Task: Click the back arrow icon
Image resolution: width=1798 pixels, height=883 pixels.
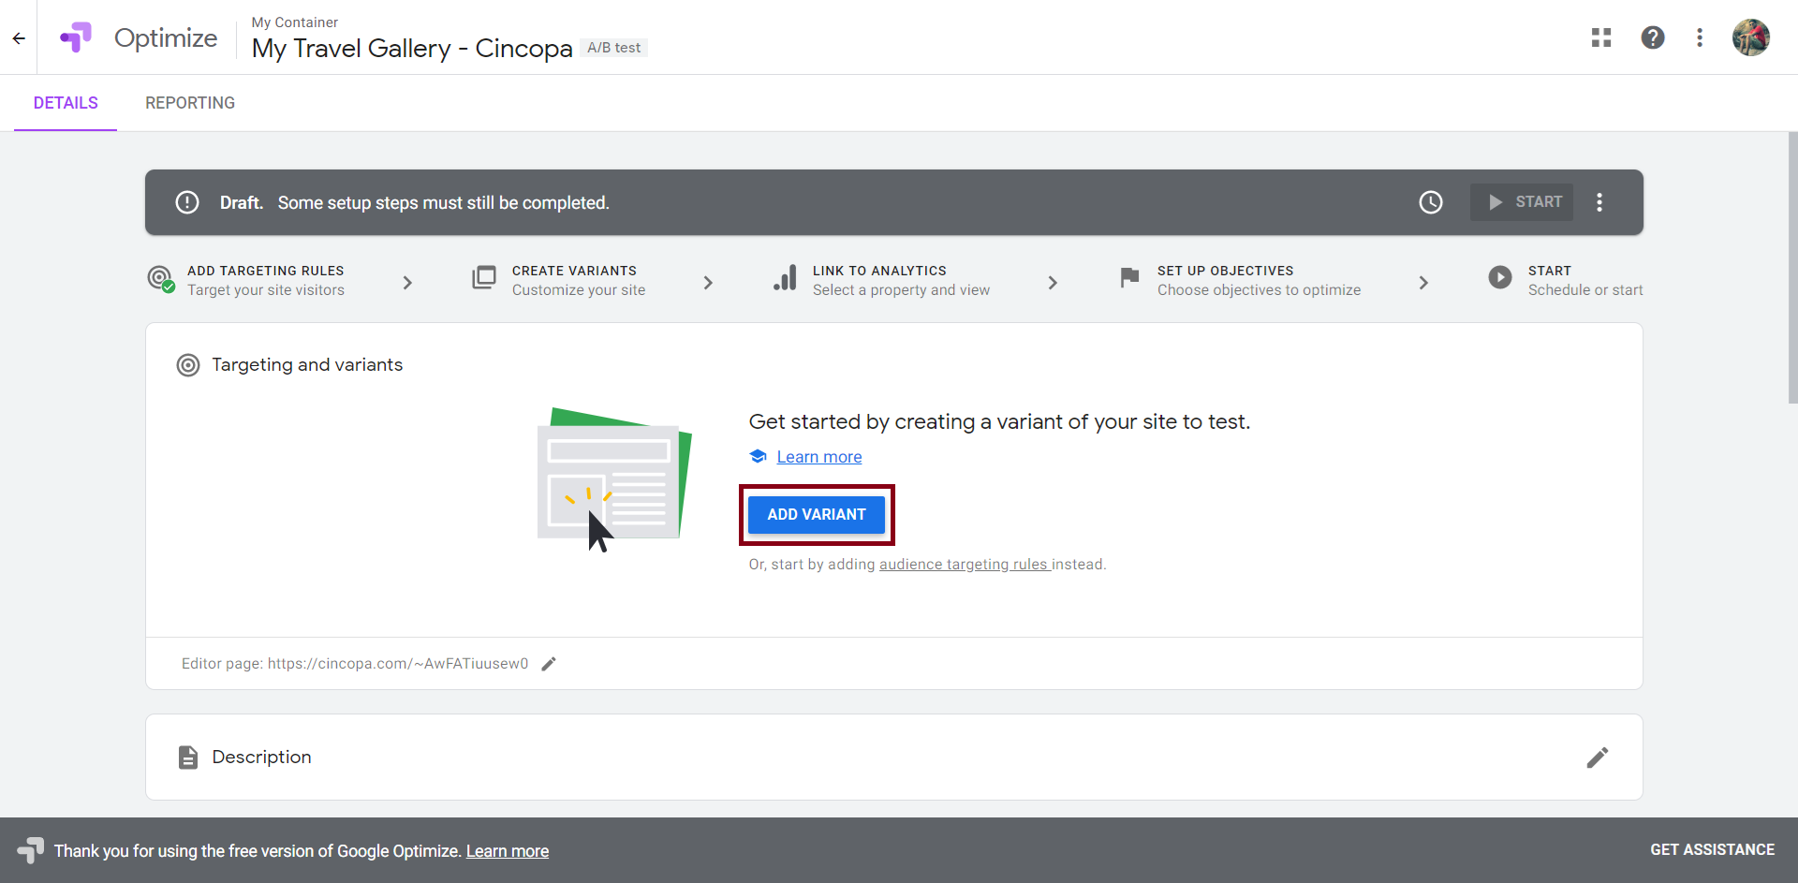Action: [x=19, y=38]
